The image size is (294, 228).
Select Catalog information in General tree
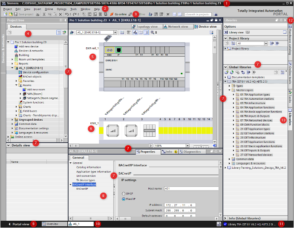click(88, 167)
